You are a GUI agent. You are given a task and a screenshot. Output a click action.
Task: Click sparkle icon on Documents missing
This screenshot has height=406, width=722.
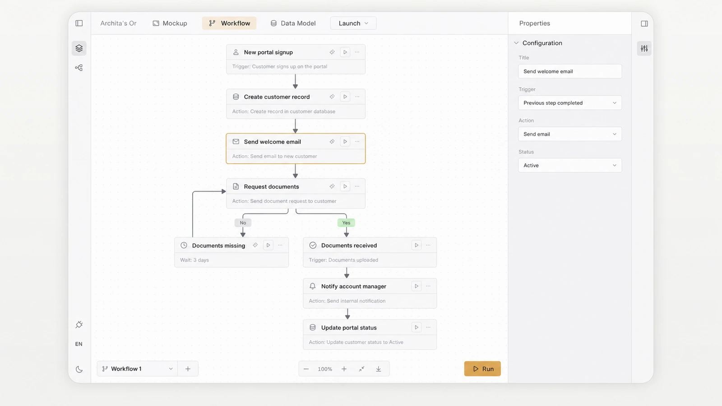[x=255, y=245]
